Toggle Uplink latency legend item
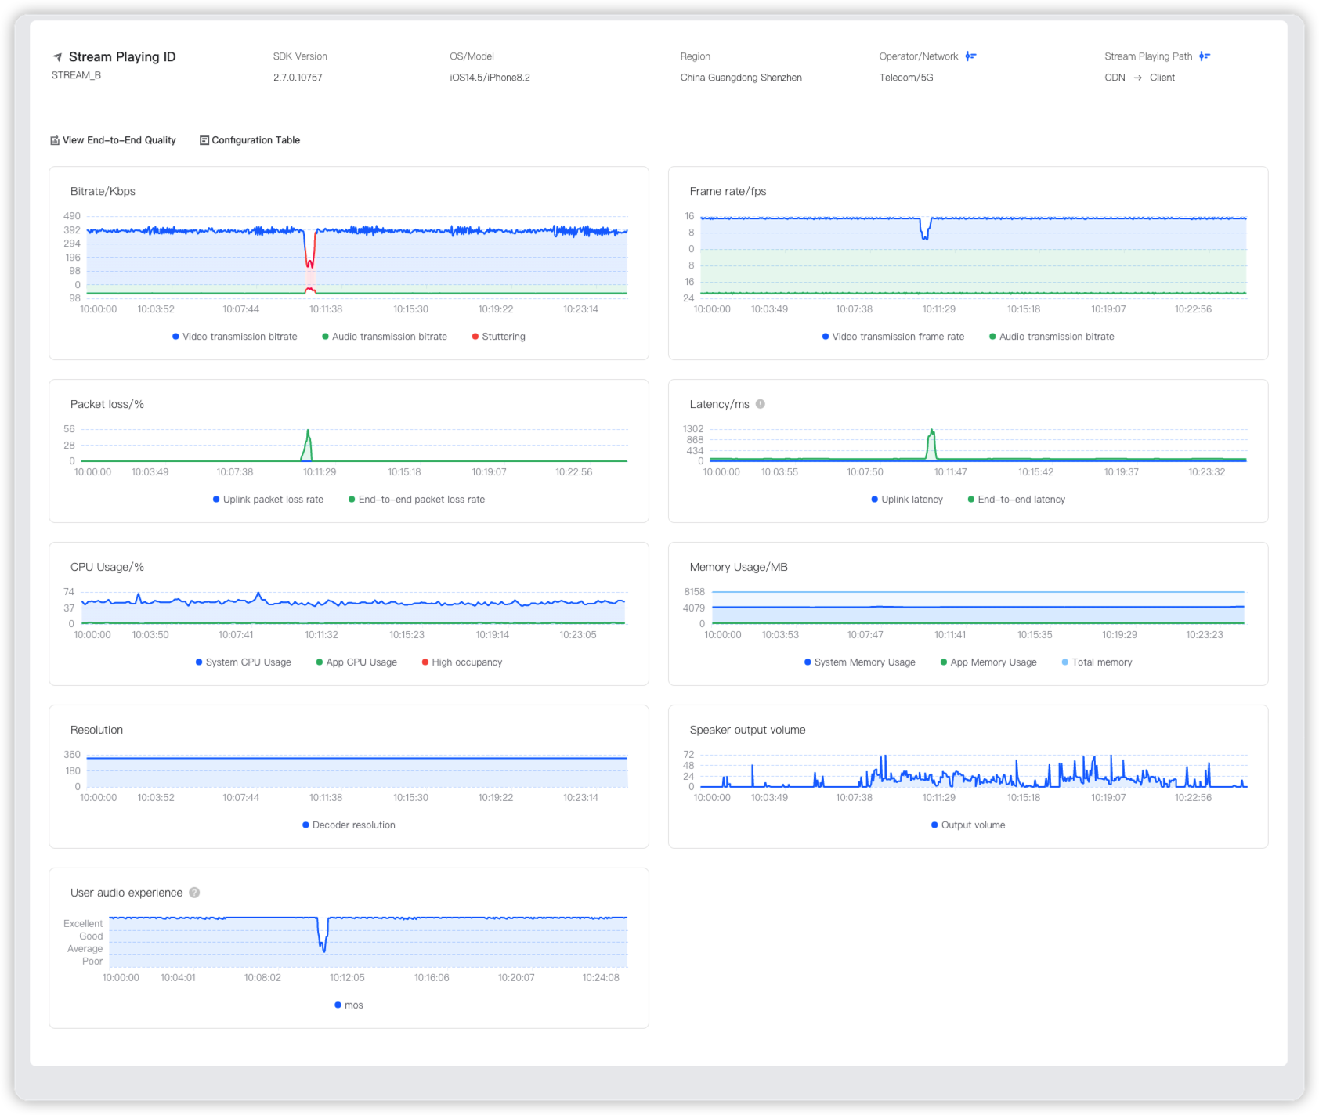Screen dimensions: 1319x1115 (907, 500)
